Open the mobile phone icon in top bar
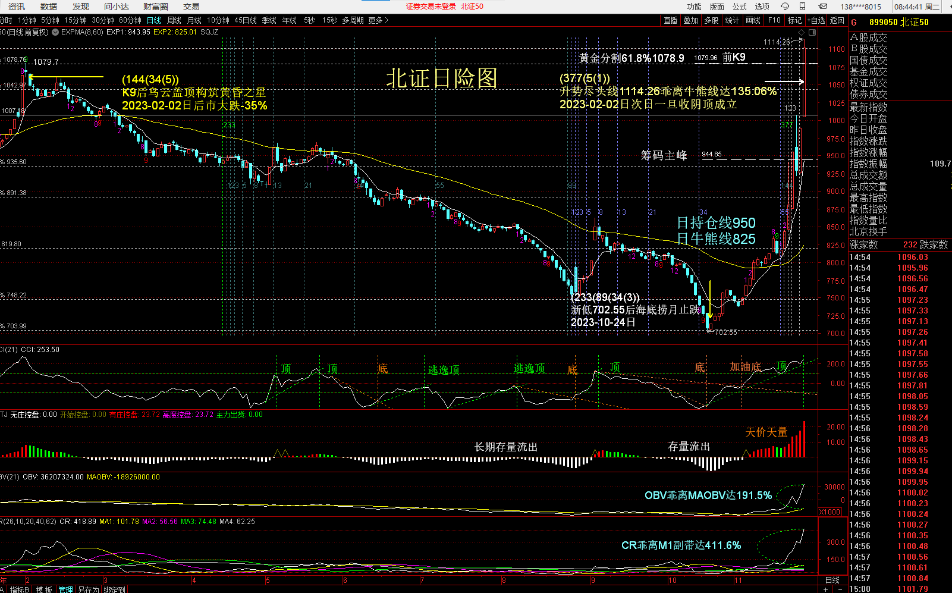The width and height of the screenshot is (952, 593). pyautogui.click(x=803, y=7)
